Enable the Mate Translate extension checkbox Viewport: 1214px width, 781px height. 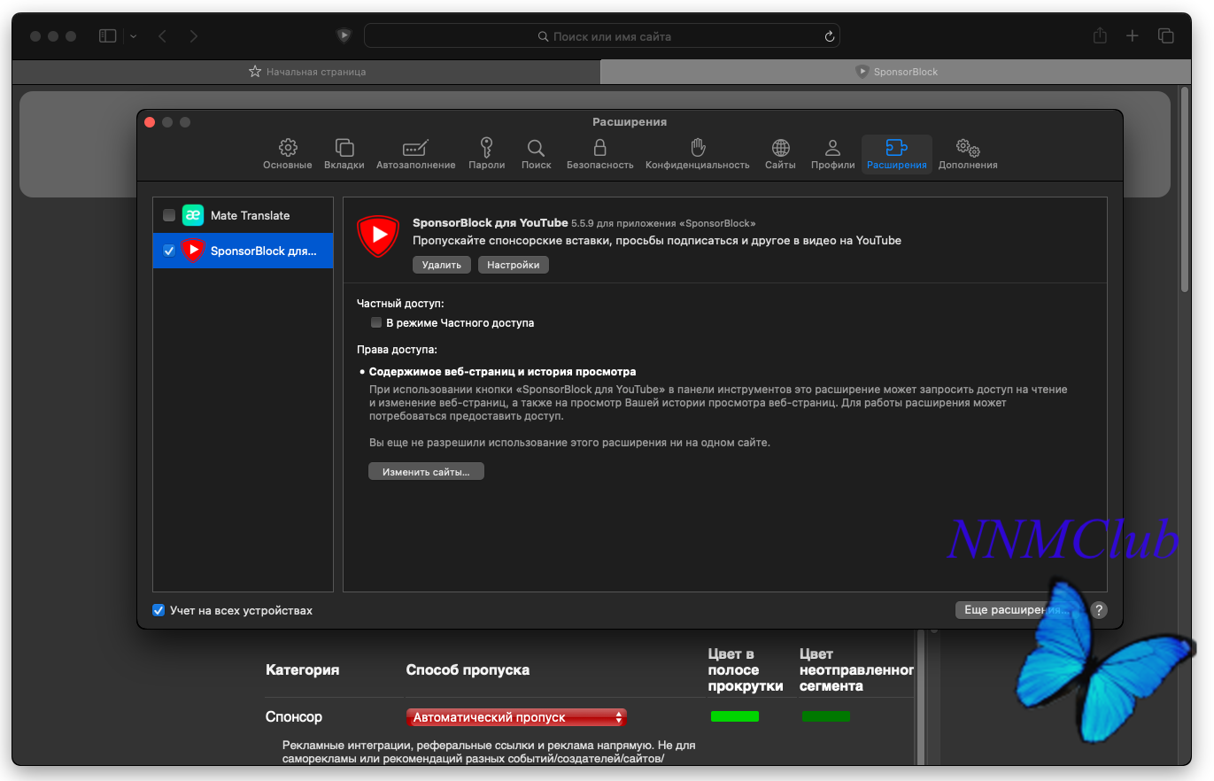tap(169, 215)
